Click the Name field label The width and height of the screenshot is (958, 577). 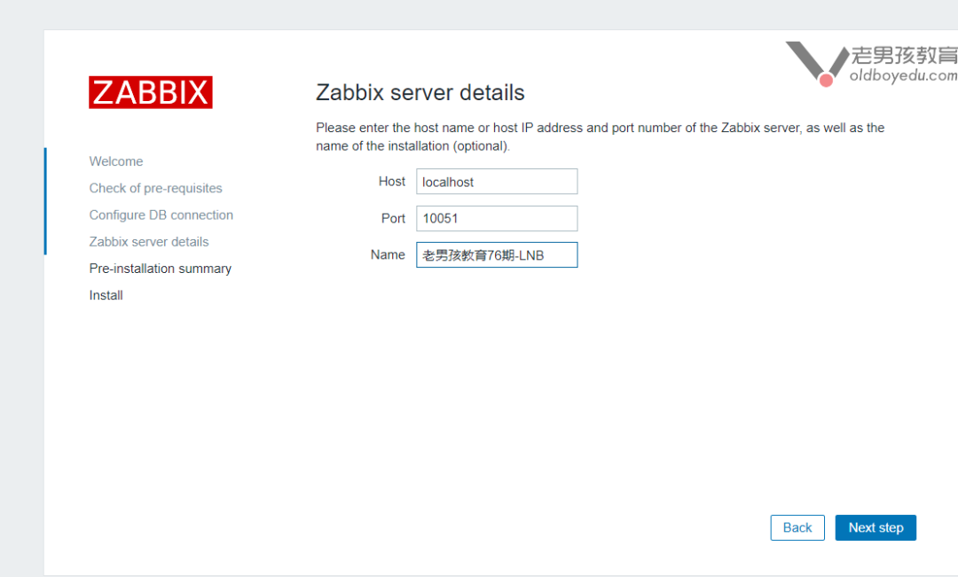click(x=388, y=254)
